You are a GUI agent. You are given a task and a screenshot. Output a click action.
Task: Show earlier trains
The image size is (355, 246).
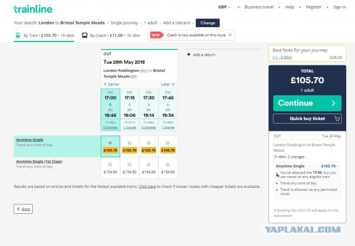[x=111, y=84]
